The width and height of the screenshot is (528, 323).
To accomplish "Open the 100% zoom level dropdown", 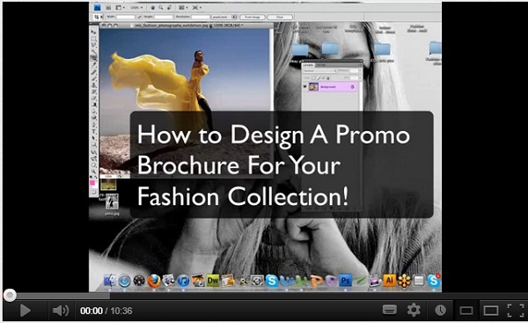I will pos(136,7).
